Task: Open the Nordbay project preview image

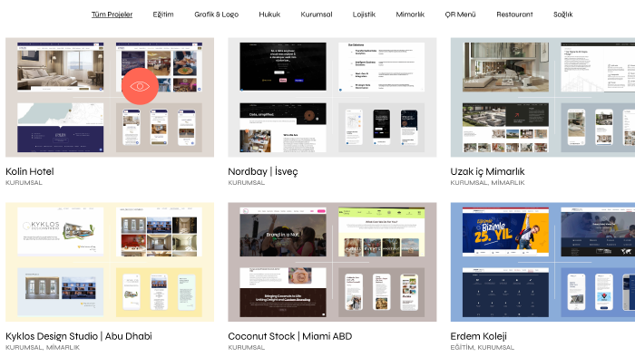Action: [332, 98]
